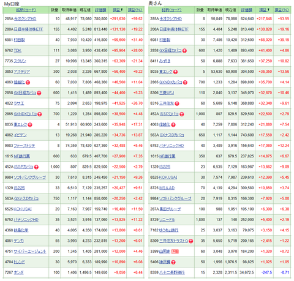Click red alert icon beside 三井住友トラストG
The width and height of the screenshot is (294, 281).
191,241
